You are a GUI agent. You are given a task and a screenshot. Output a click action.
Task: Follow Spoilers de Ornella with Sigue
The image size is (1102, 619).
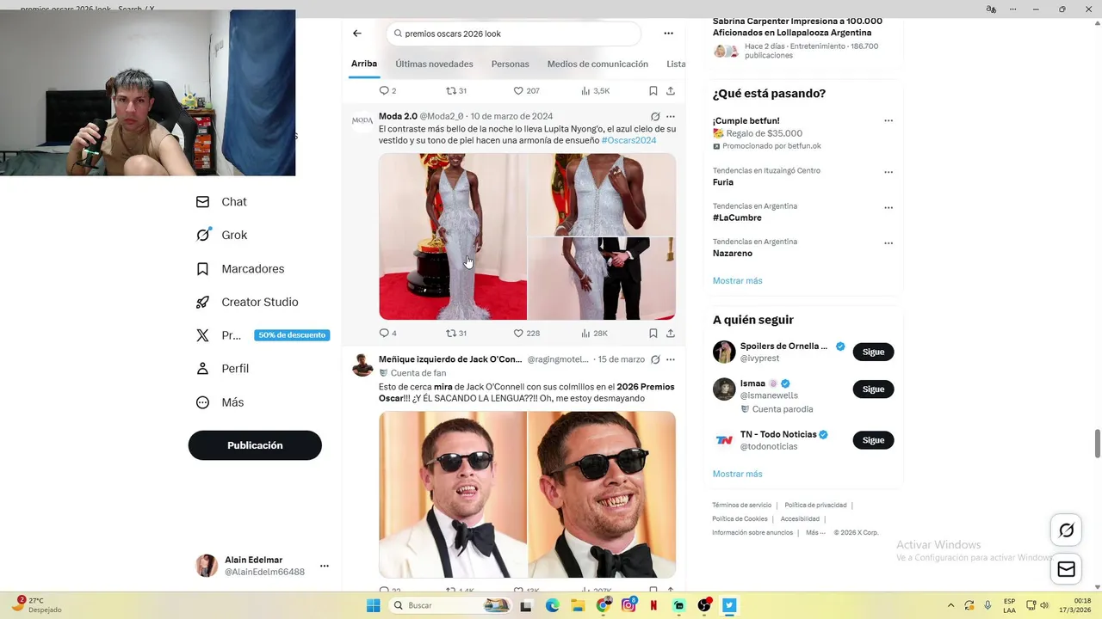tap(873, 352)
